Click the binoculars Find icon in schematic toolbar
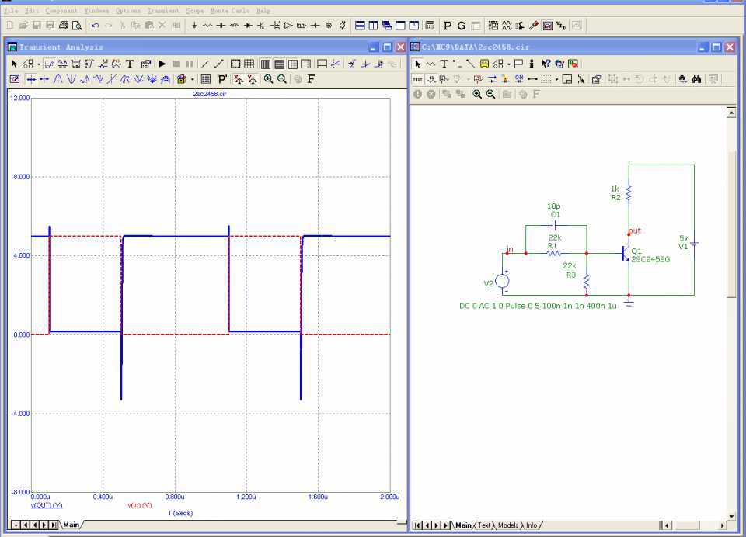 point(696,79)
